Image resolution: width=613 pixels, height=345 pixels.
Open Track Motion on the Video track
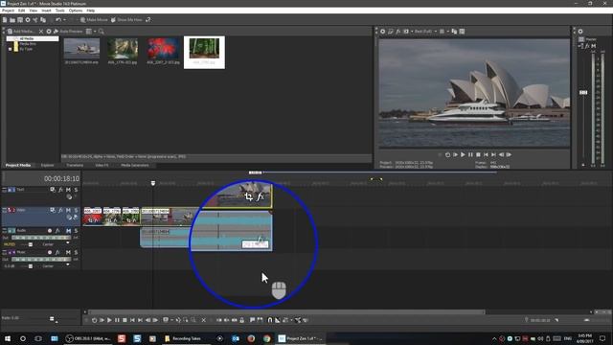tap(53, 211)
